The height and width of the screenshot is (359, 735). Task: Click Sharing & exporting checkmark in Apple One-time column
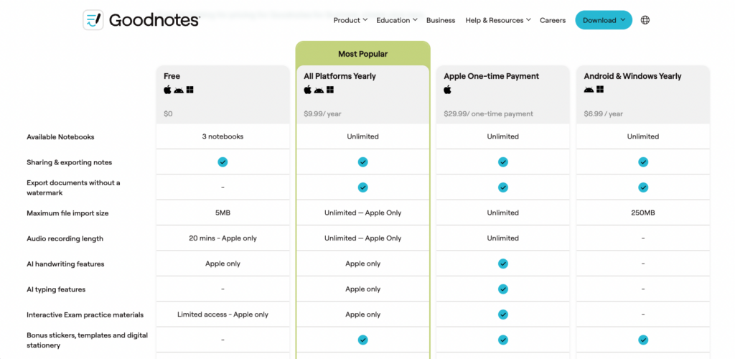coord(503,162)
